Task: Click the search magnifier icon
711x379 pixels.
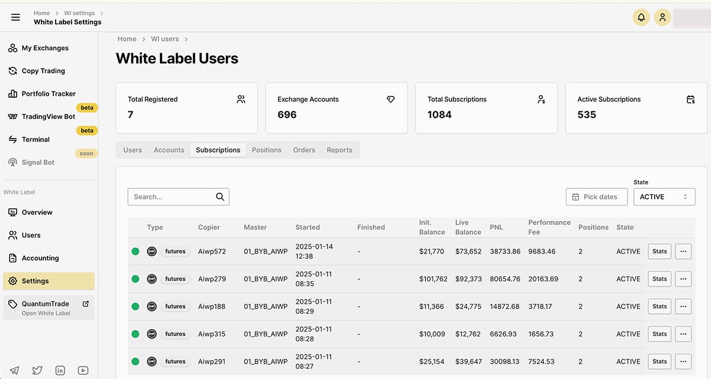Action: coord(220,197)
